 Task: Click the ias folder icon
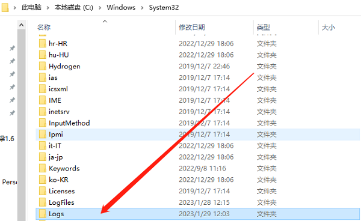point(42,77)
